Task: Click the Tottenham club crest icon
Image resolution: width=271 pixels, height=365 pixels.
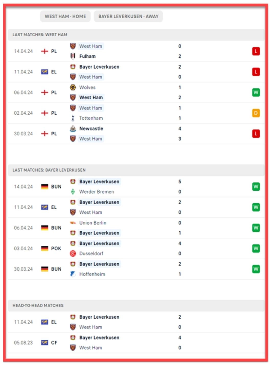Action: (73, 118)
